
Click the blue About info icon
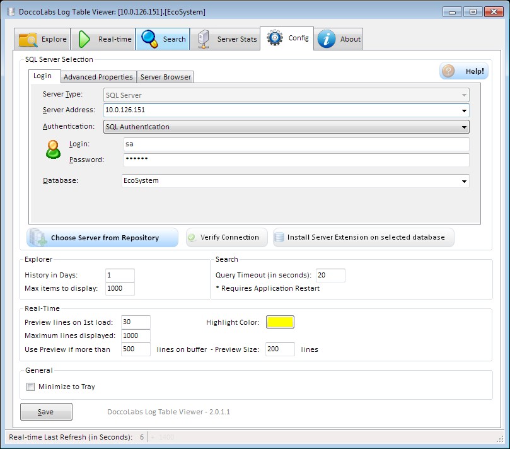click(327, 39)
